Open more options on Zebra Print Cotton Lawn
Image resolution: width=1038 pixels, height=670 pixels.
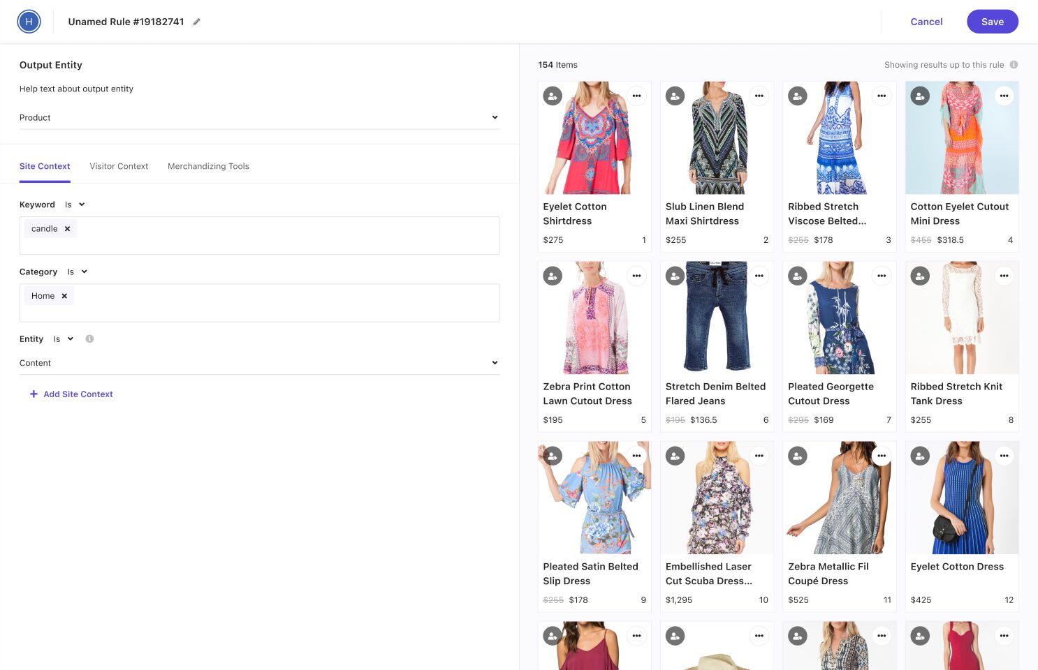(x=636, y=276)
